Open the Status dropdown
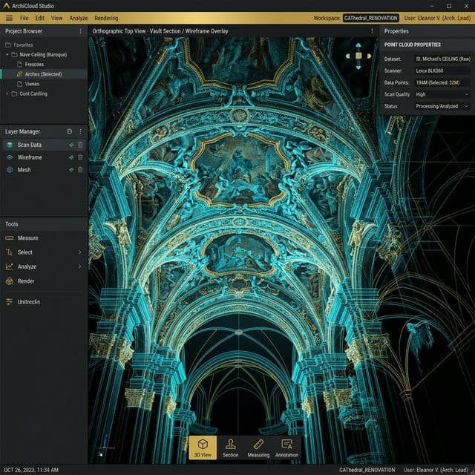 click(x=442, y=106)
